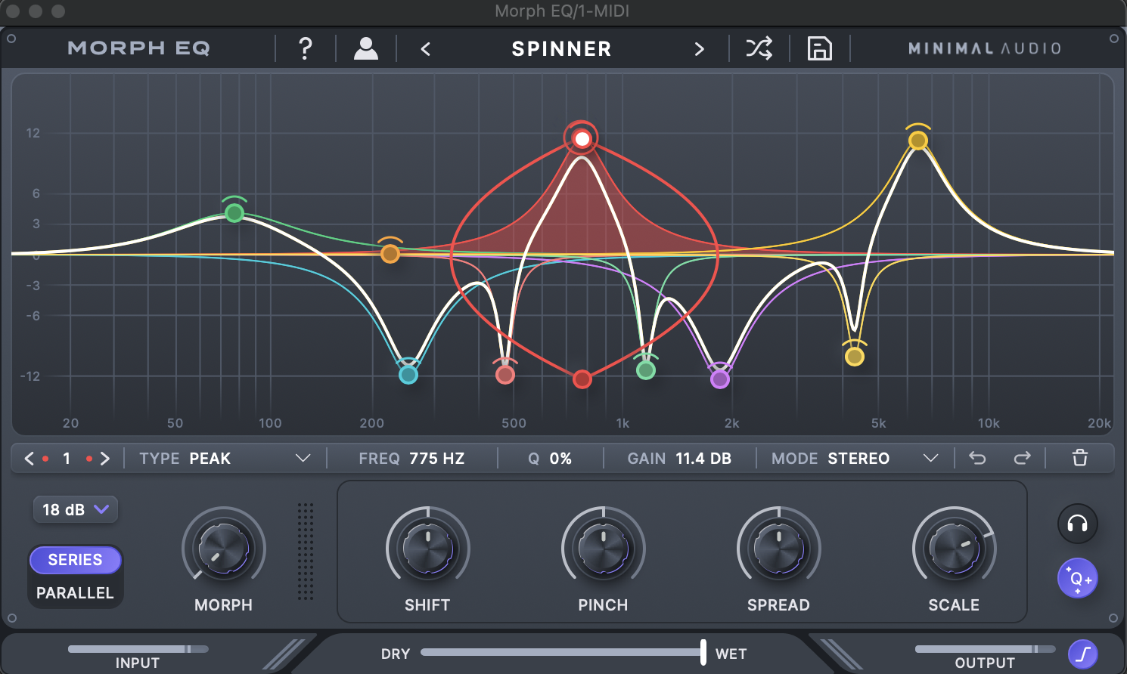Click the INPUT level slider
Image resolution: width=1127 pixels, height=674 pixels.
[138, 649]
